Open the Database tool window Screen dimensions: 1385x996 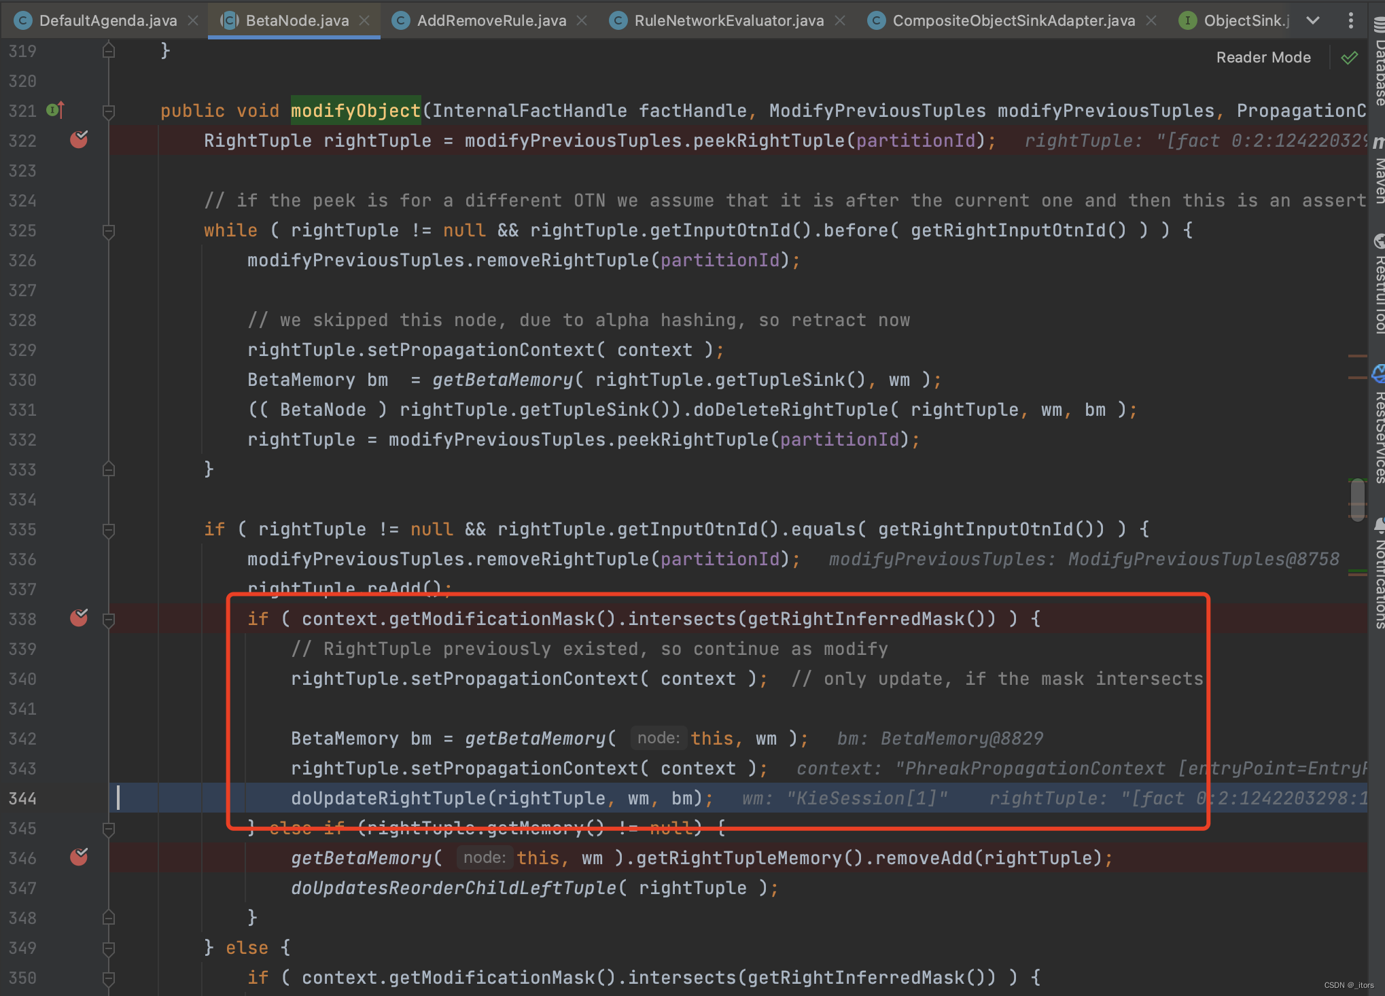(x=1379, y=65)
